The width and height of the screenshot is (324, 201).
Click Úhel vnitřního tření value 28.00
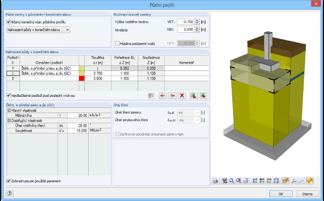point(78,126)
